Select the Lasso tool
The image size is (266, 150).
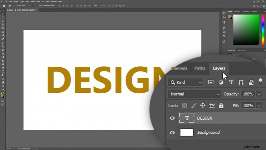click(x=3, y=21)
